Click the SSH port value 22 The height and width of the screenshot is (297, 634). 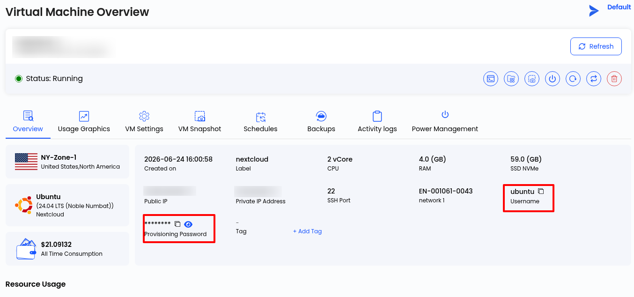tap(331, 191)
